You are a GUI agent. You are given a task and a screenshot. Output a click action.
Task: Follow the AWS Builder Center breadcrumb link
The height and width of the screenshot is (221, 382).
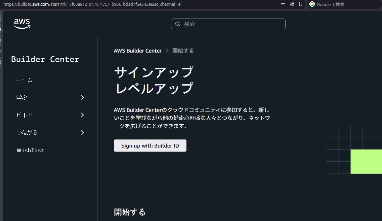click(137, 51)
